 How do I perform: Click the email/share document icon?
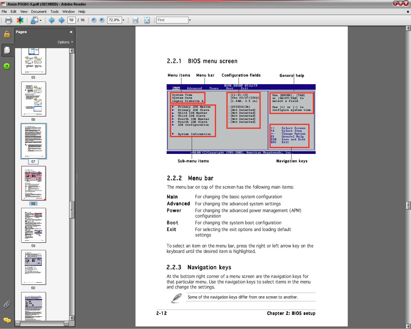pos(34,20)
